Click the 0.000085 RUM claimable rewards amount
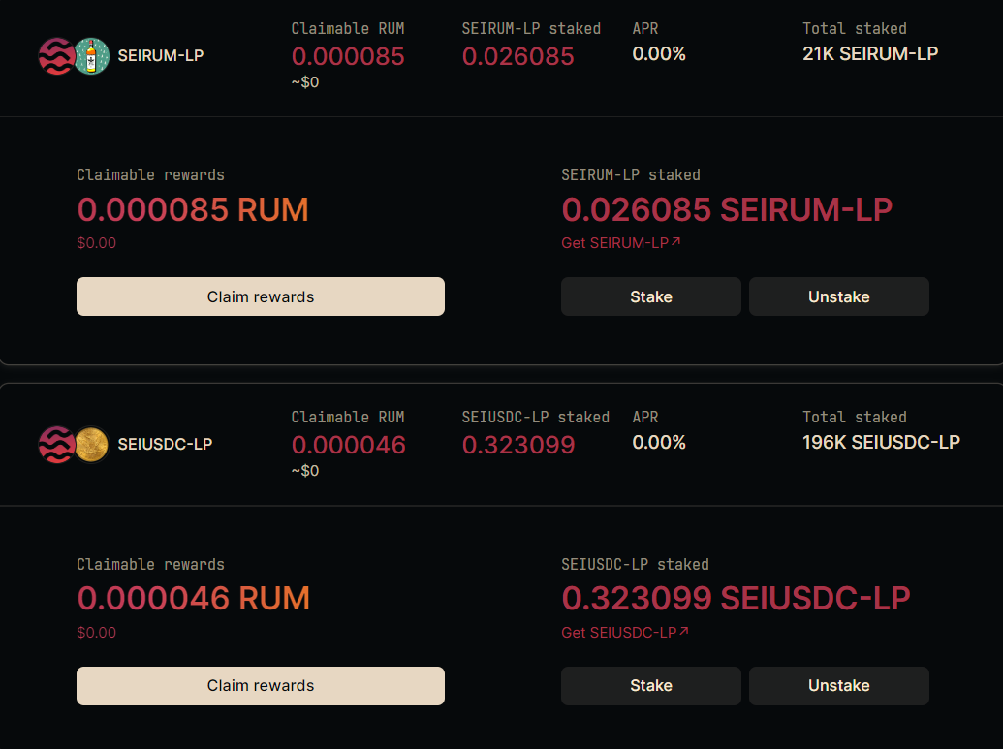 193,210
